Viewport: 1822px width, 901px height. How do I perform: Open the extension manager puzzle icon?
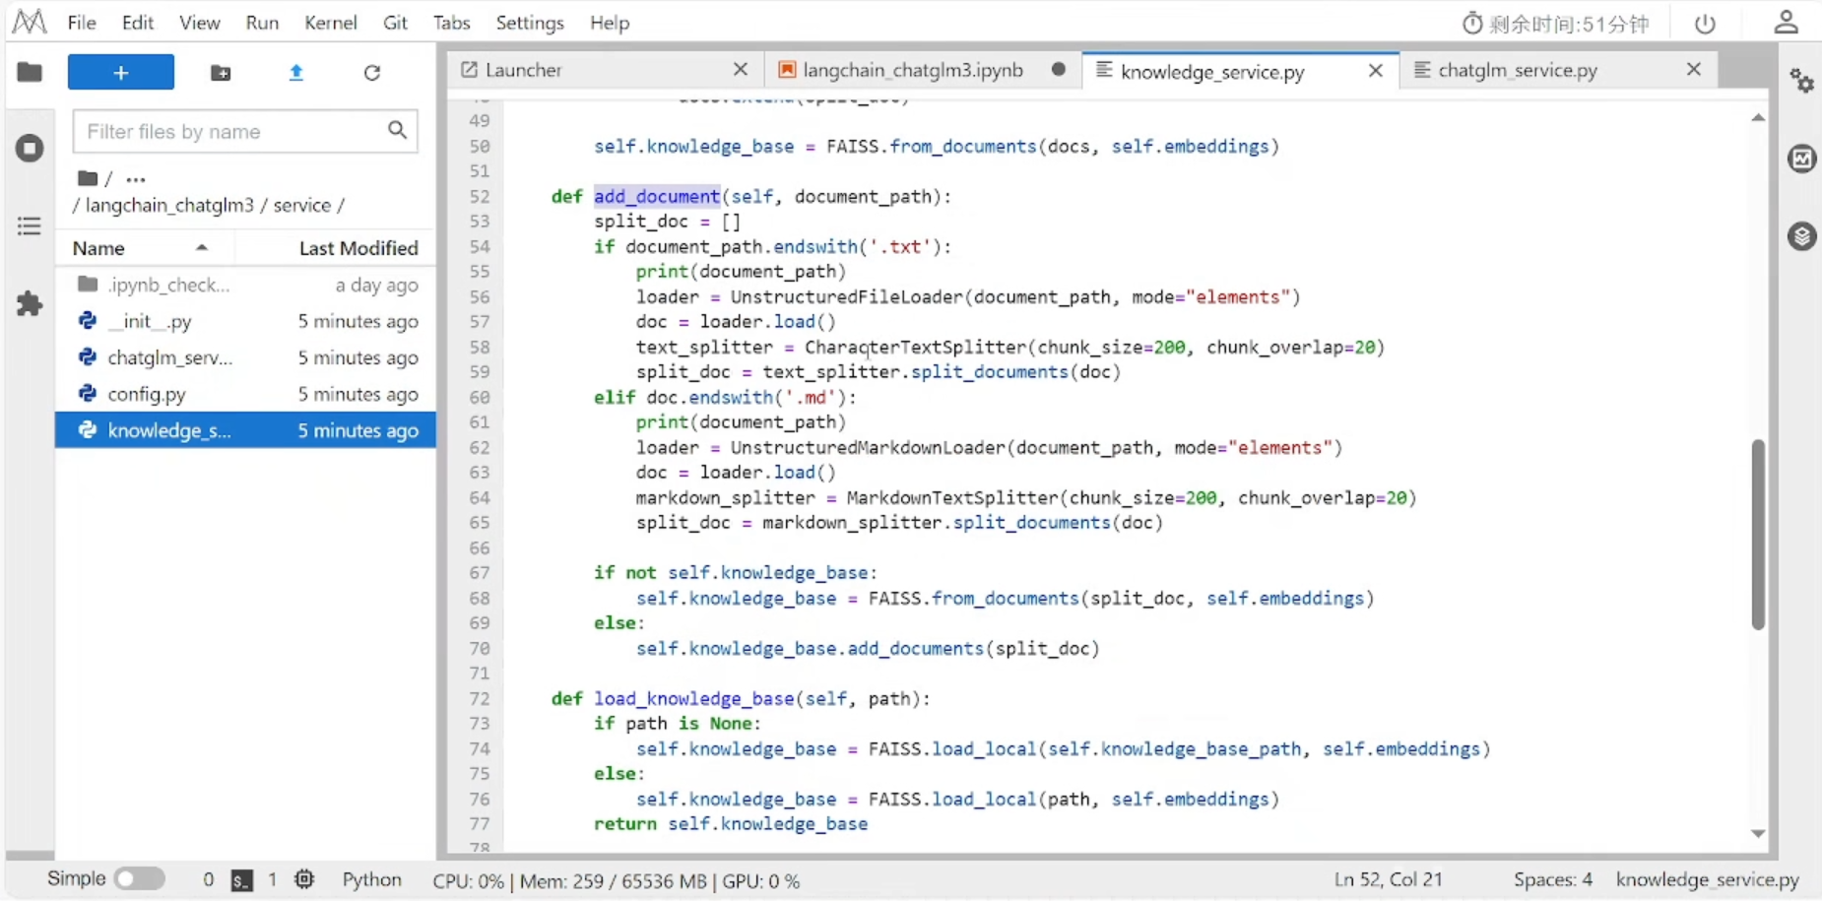tap(30, 303)
